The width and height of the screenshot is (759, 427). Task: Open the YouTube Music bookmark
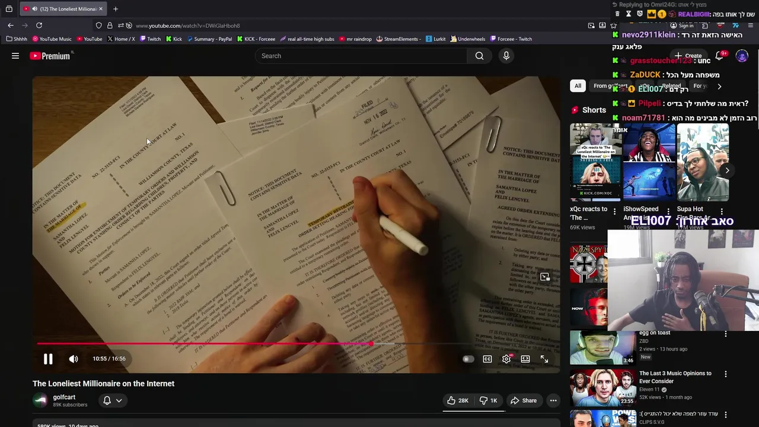[52, 39]
